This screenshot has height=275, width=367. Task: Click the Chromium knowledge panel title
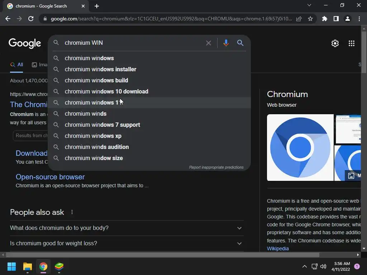[287, 94]
